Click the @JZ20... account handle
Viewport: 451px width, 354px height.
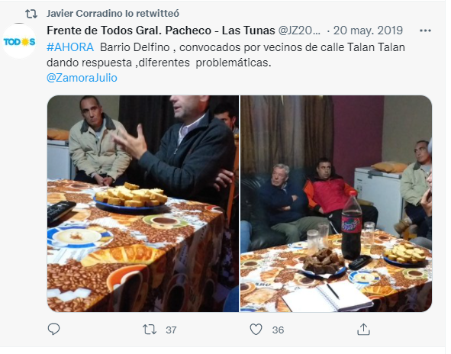click(x=299, y=31)
